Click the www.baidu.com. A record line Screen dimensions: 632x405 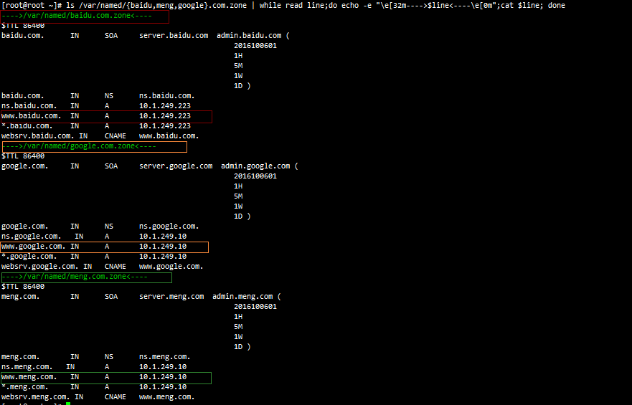pos(96,116)
